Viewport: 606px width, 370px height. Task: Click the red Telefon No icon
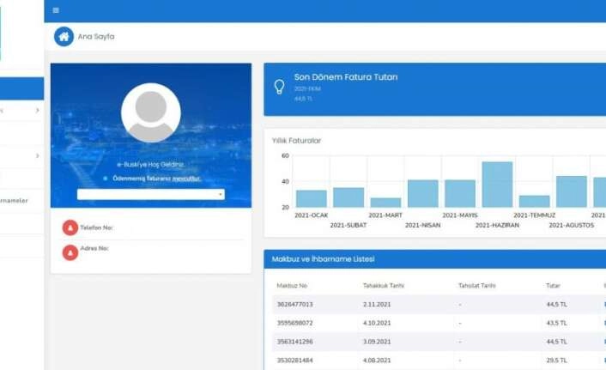pyautogui.click(x=70, y=227)
